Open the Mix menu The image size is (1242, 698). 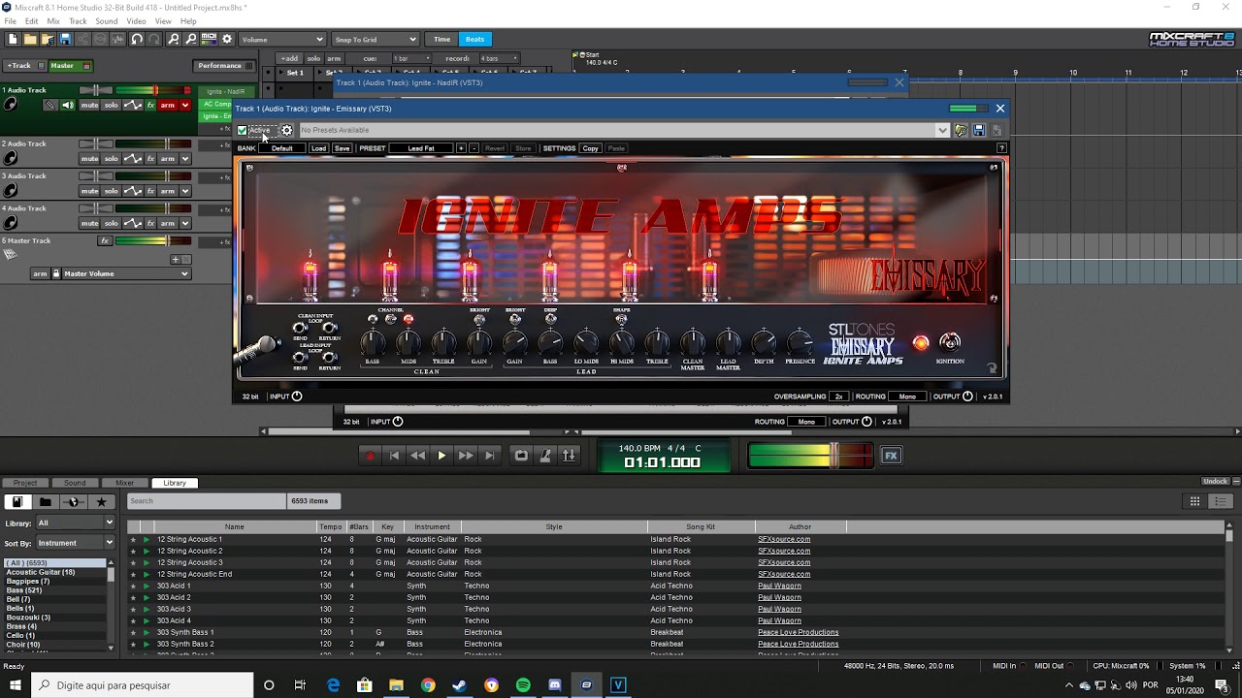click(x=53, y=21)
